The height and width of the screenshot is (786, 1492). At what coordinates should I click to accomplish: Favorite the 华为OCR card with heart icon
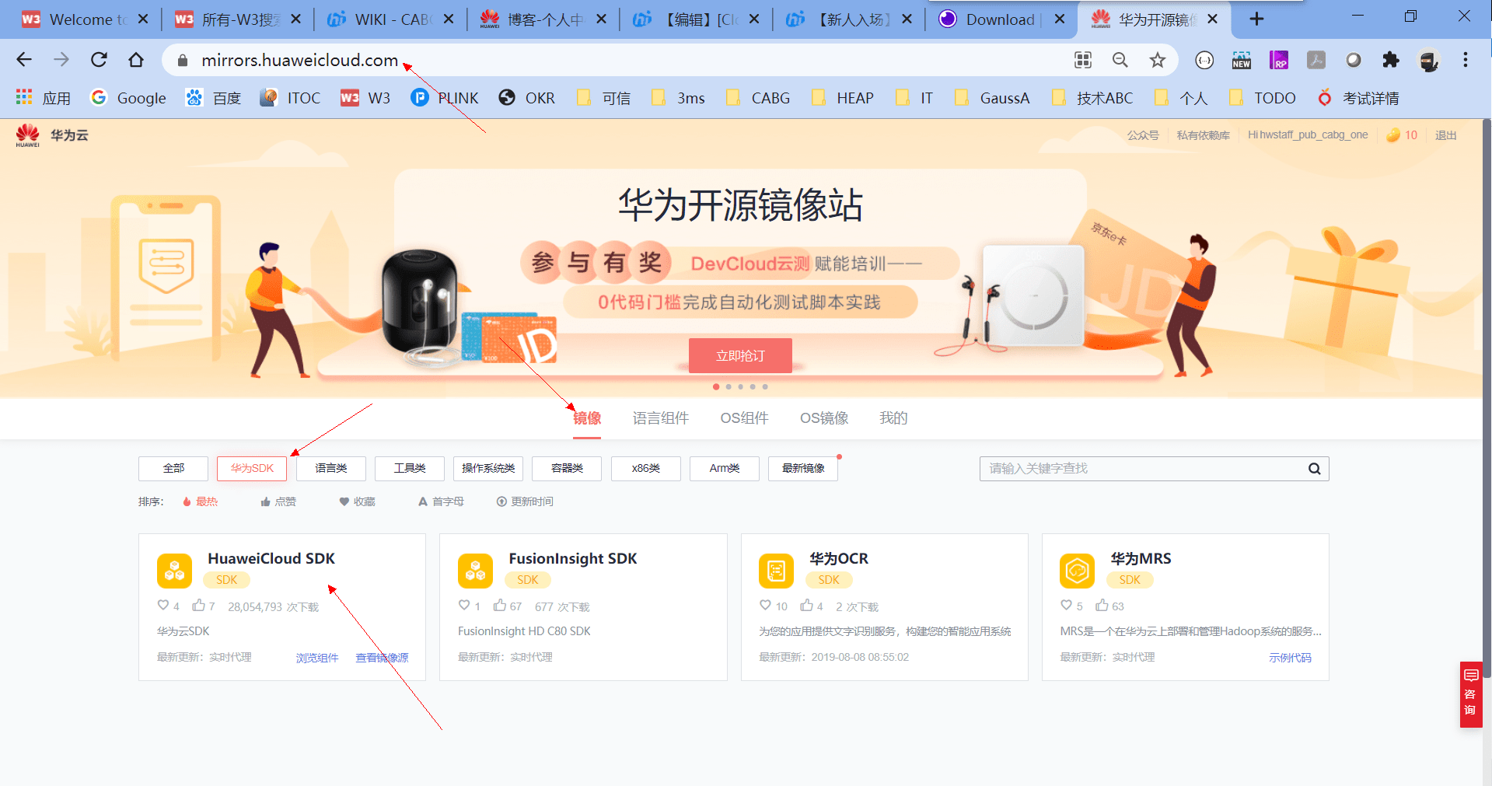(x=765, y=605)
